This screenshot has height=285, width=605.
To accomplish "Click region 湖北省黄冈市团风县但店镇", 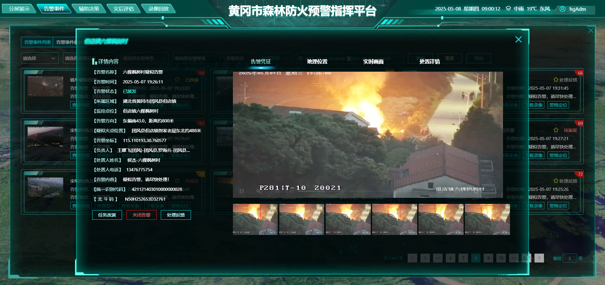I will click(x=149, y=101).
